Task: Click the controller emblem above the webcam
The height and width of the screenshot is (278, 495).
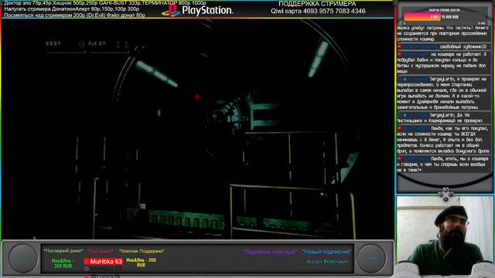Action: point(445,195)
